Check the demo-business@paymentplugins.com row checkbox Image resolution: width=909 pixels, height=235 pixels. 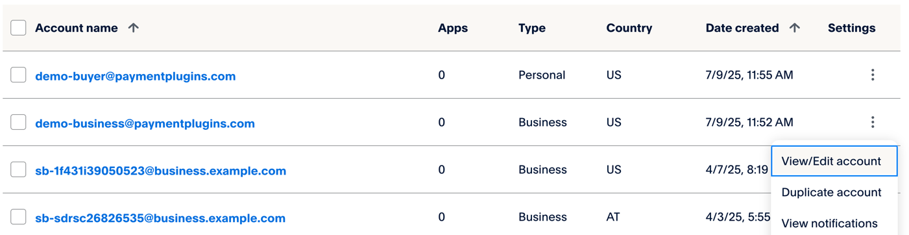point(18,123)
